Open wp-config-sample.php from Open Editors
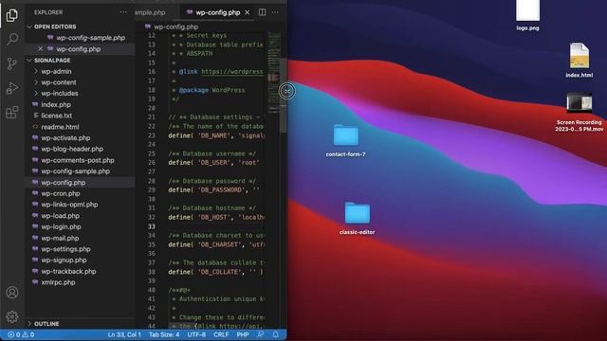607x341 pixels. (91, 38)
